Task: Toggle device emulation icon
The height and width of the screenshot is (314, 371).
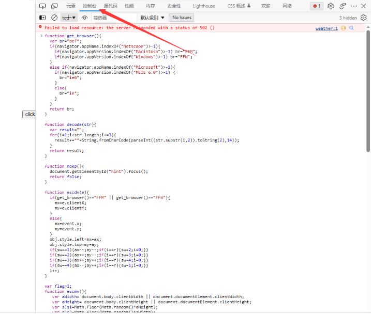Action: point(54,6)
